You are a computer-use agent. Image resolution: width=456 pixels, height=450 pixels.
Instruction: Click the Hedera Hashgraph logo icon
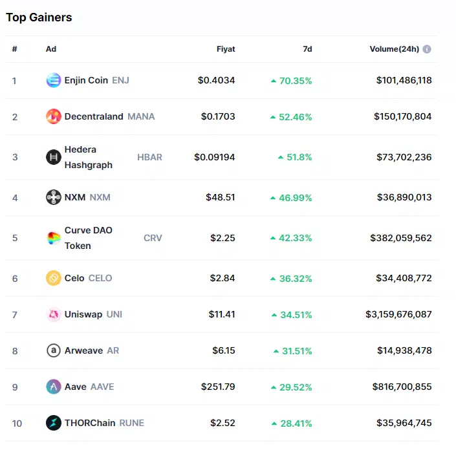tap(54, 157)
